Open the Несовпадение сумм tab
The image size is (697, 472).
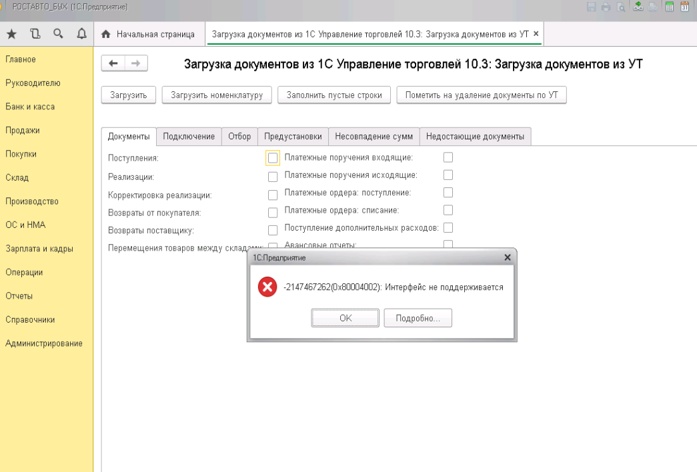(x=374, y=136)
